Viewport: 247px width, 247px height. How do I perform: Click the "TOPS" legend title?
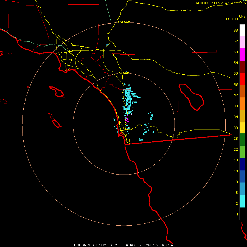[241, 16]
